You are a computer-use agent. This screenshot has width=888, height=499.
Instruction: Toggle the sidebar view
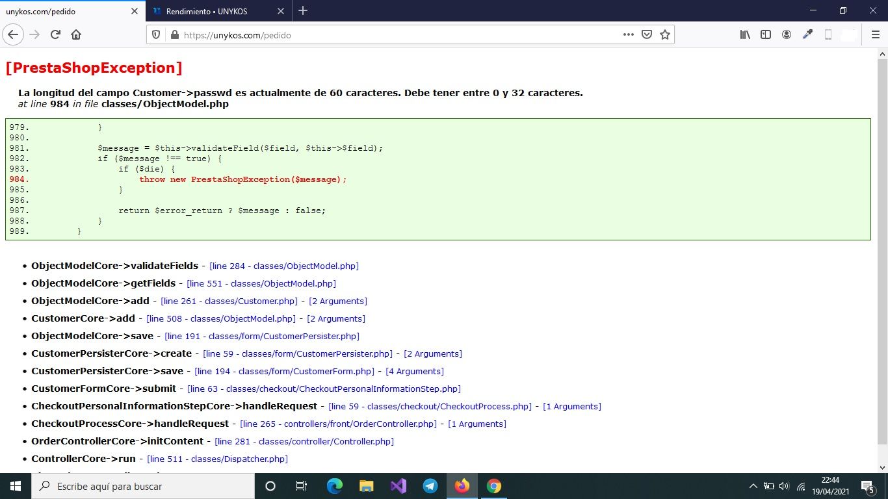766,34
